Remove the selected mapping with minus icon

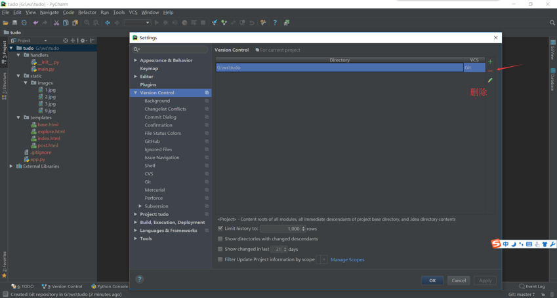(490, 71)
